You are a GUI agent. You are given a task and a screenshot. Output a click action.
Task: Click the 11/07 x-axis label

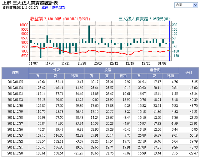click(x=33, y=63)
